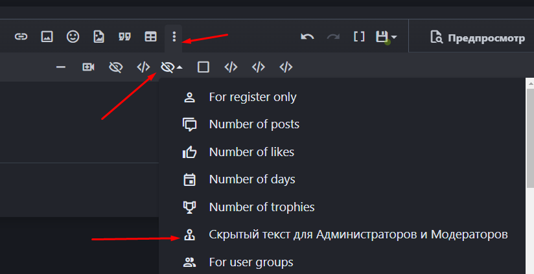
Task: Open the insert image tool
Action: click(47, 37)
